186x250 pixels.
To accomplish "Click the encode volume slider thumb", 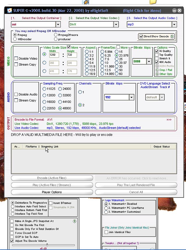I will click(47, 245).
